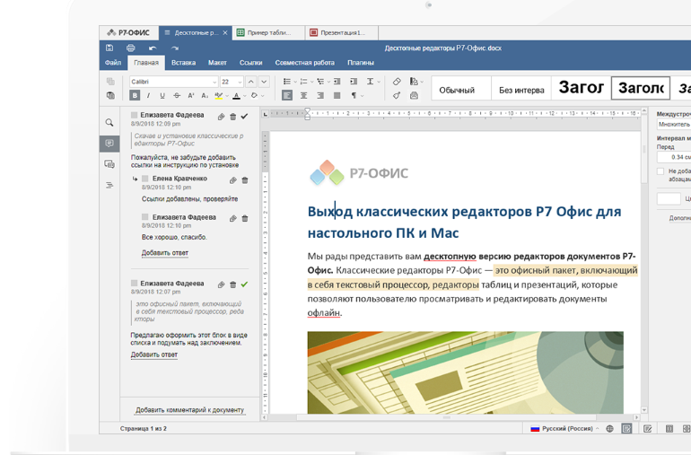Reopen the 12:07 pm comment with the green checkmark
691x455 pixels.
click(x=245, y=284)
